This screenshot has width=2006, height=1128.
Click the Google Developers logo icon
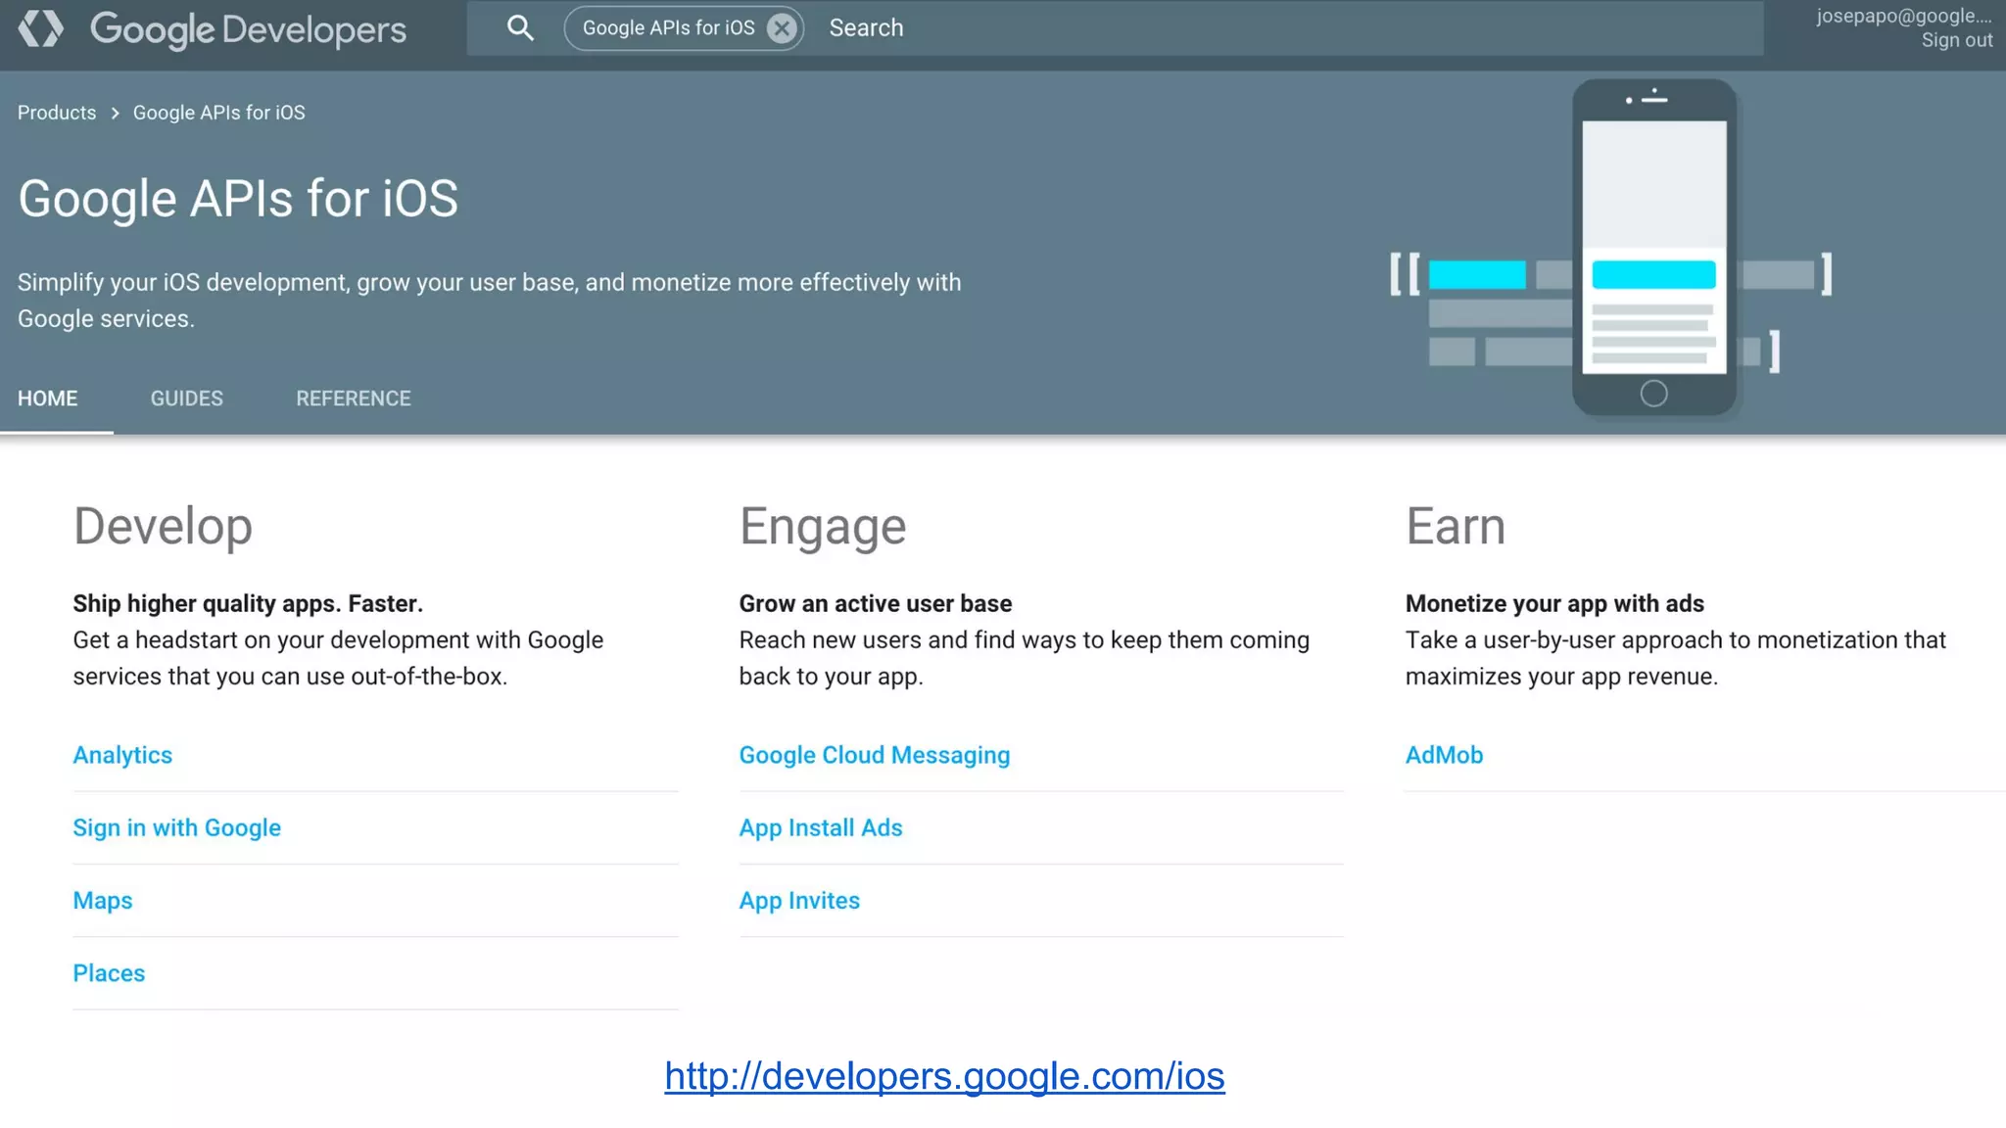point(41,28)
